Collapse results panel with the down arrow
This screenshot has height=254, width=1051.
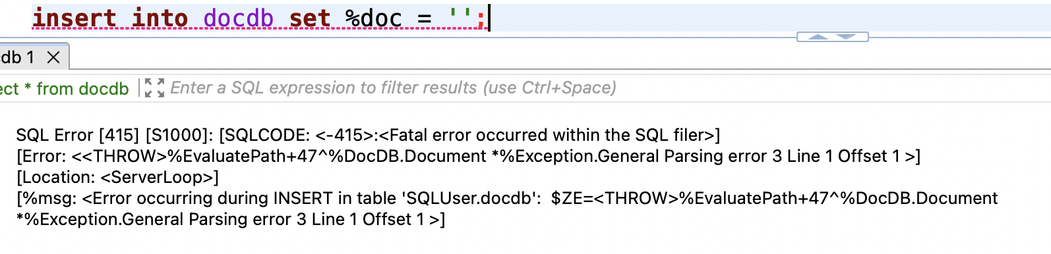[x=846, y=37]
